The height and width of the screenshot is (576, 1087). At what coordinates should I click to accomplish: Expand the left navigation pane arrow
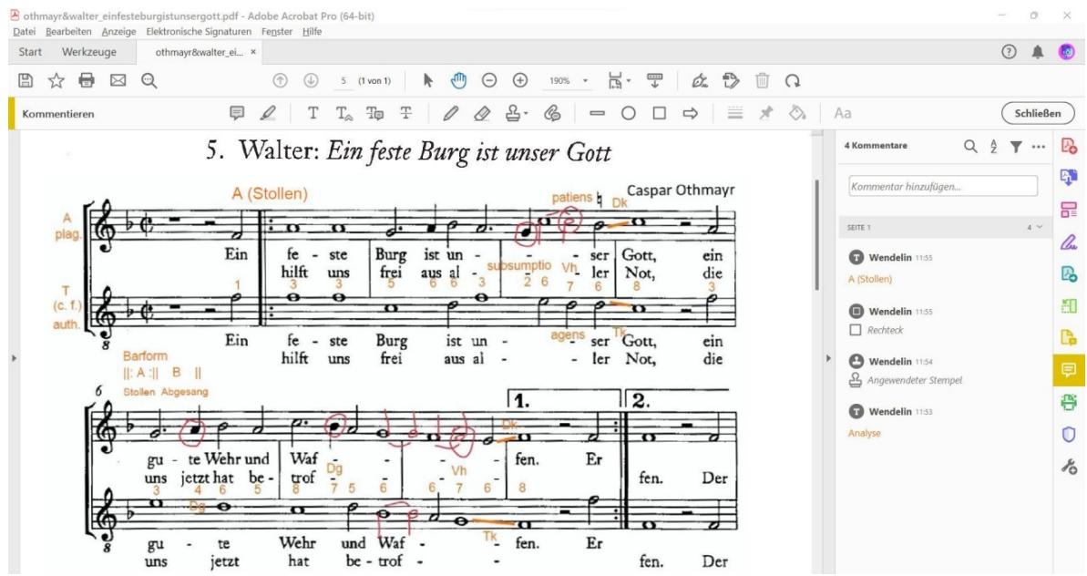coord(14,358)
